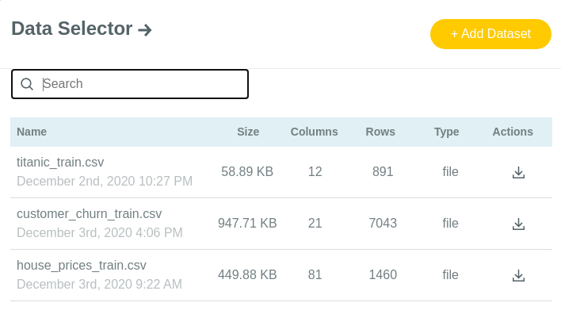Click the Actions column header
The image size is (561, 314).
pos(513,132)
